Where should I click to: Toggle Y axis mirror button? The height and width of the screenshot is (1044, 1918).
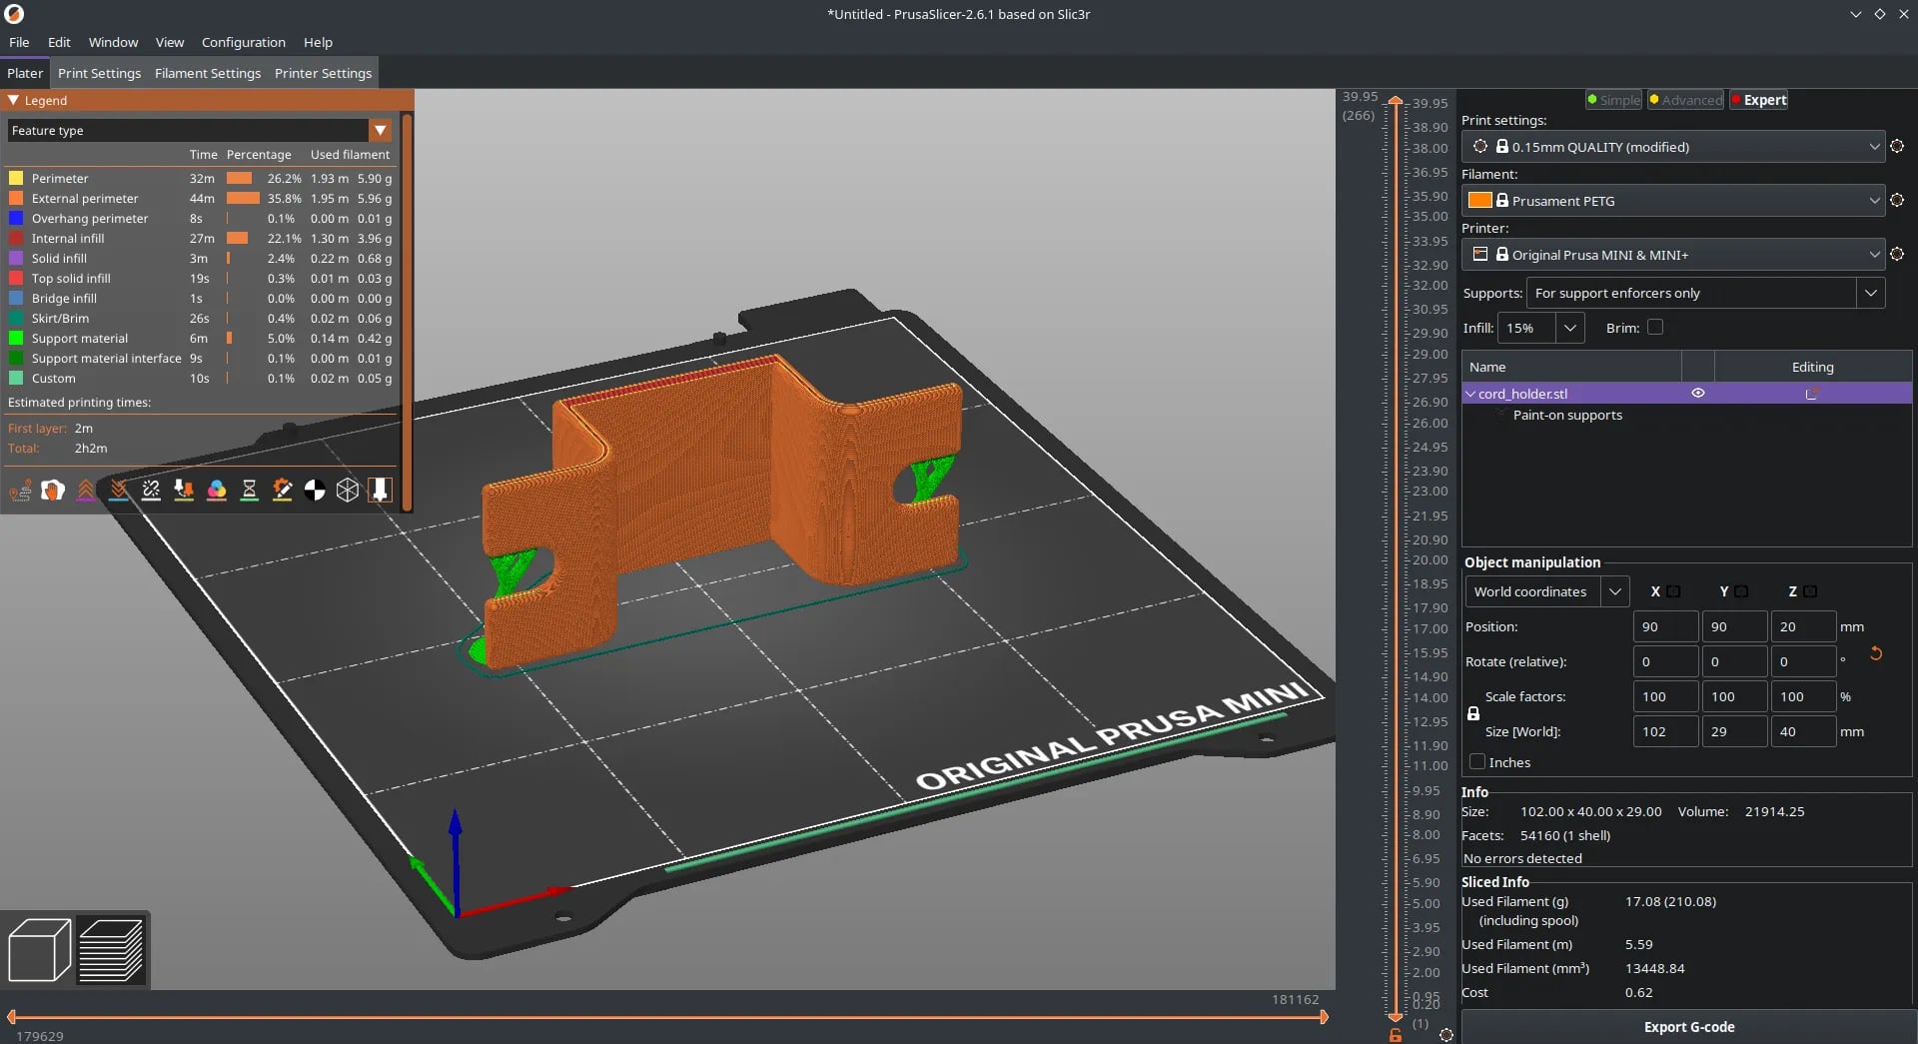point(1741,591)
